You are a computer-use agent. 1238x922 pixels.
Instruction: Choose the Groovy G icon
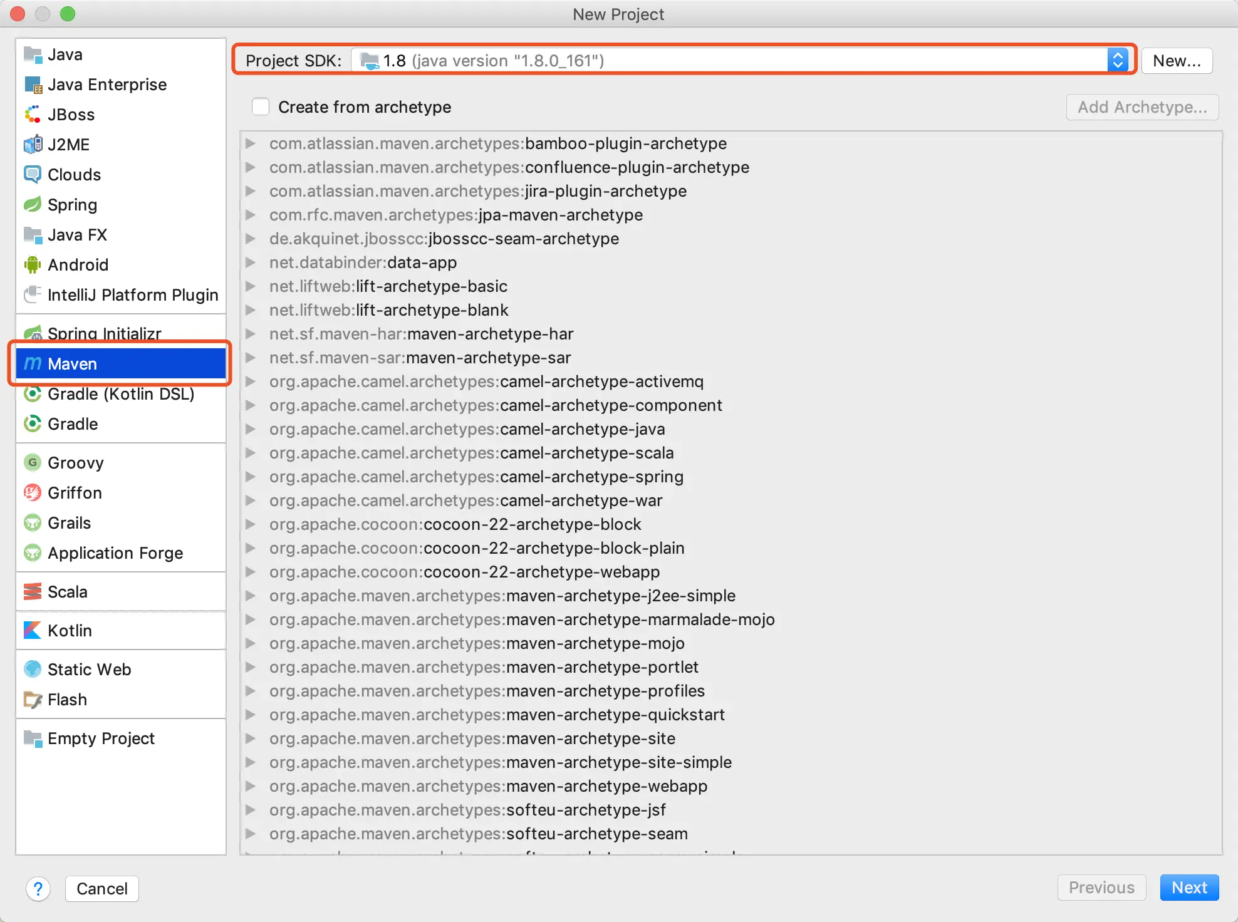click(x=33, y=463)
